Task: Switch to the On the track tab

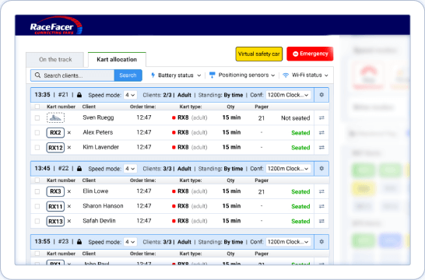Action: tap(55, 60)
